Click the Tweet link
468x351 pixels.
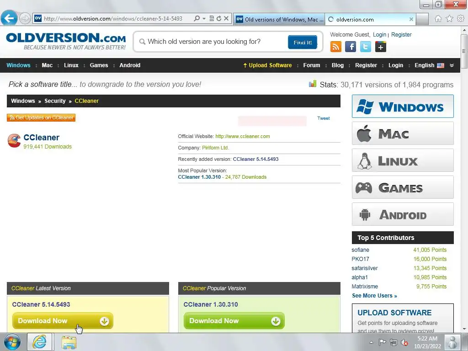tap(324, 118)
